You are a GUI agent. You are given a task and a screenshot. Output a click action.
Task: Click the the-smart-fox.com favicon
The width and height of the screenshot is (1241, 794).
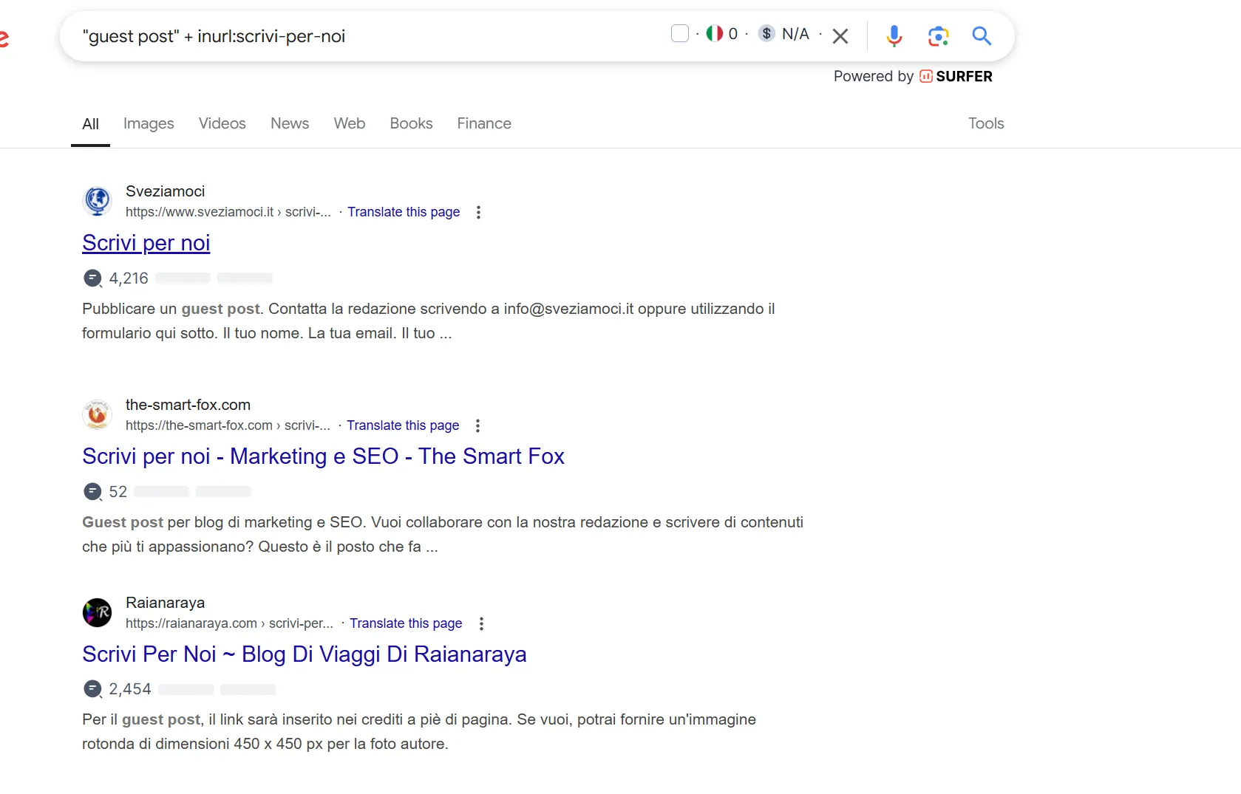(x=97, y=414)
